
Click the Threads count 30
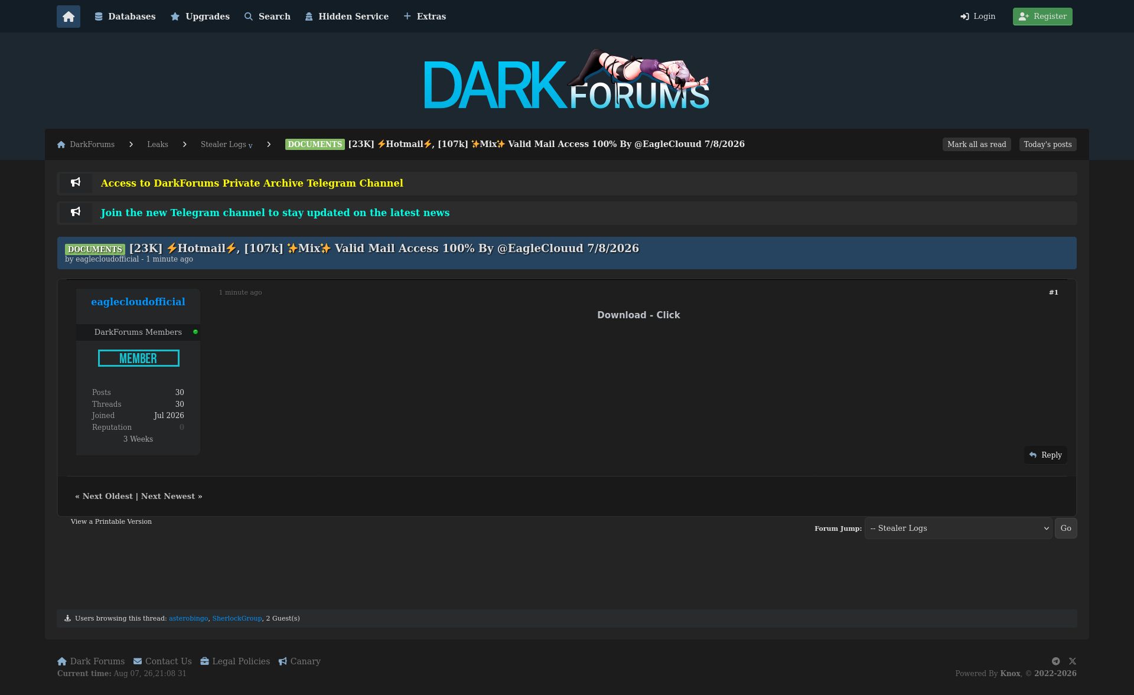coord(180,404)
